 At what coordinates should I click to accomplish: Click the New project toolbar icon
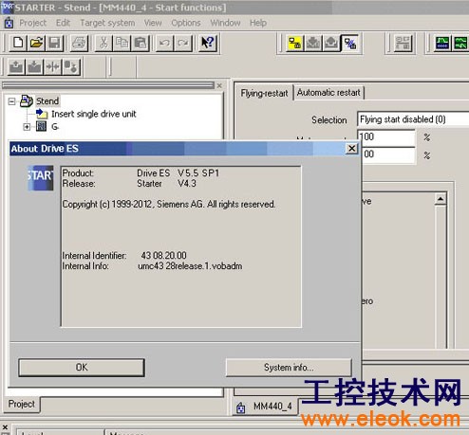click(18, 43)
